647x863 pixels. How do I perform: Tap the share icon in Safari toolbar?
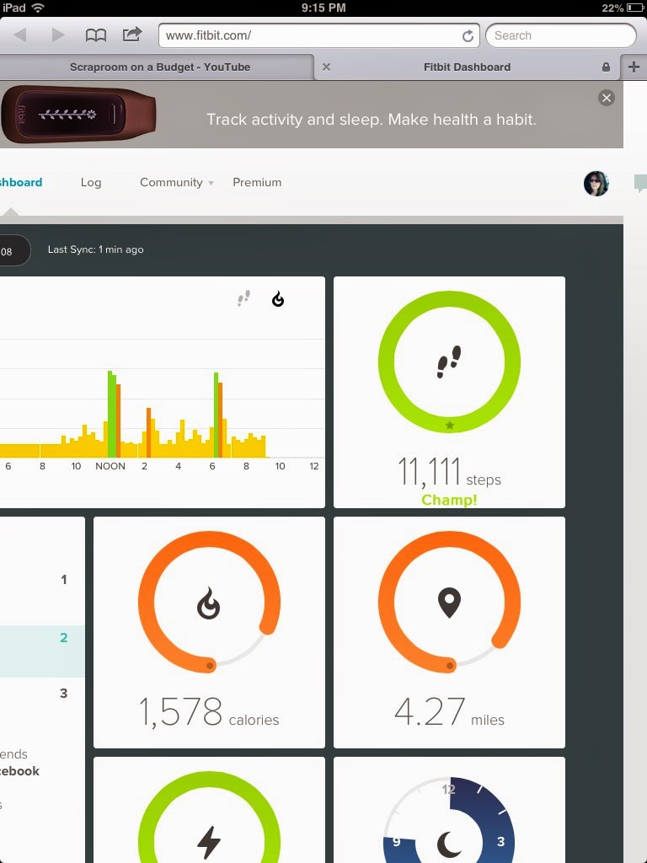click(132, 35)
